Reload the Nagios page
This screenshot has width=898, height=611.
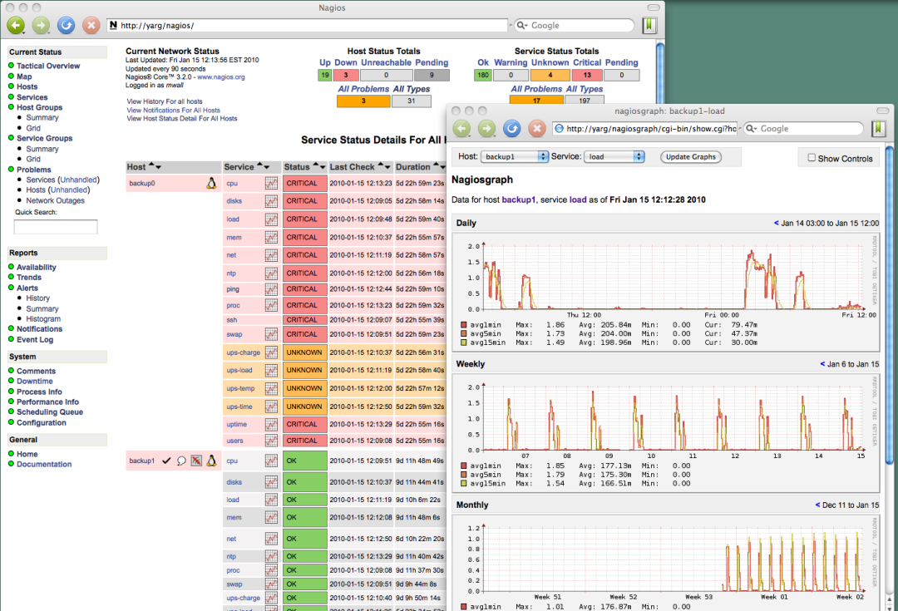(66, 25)
